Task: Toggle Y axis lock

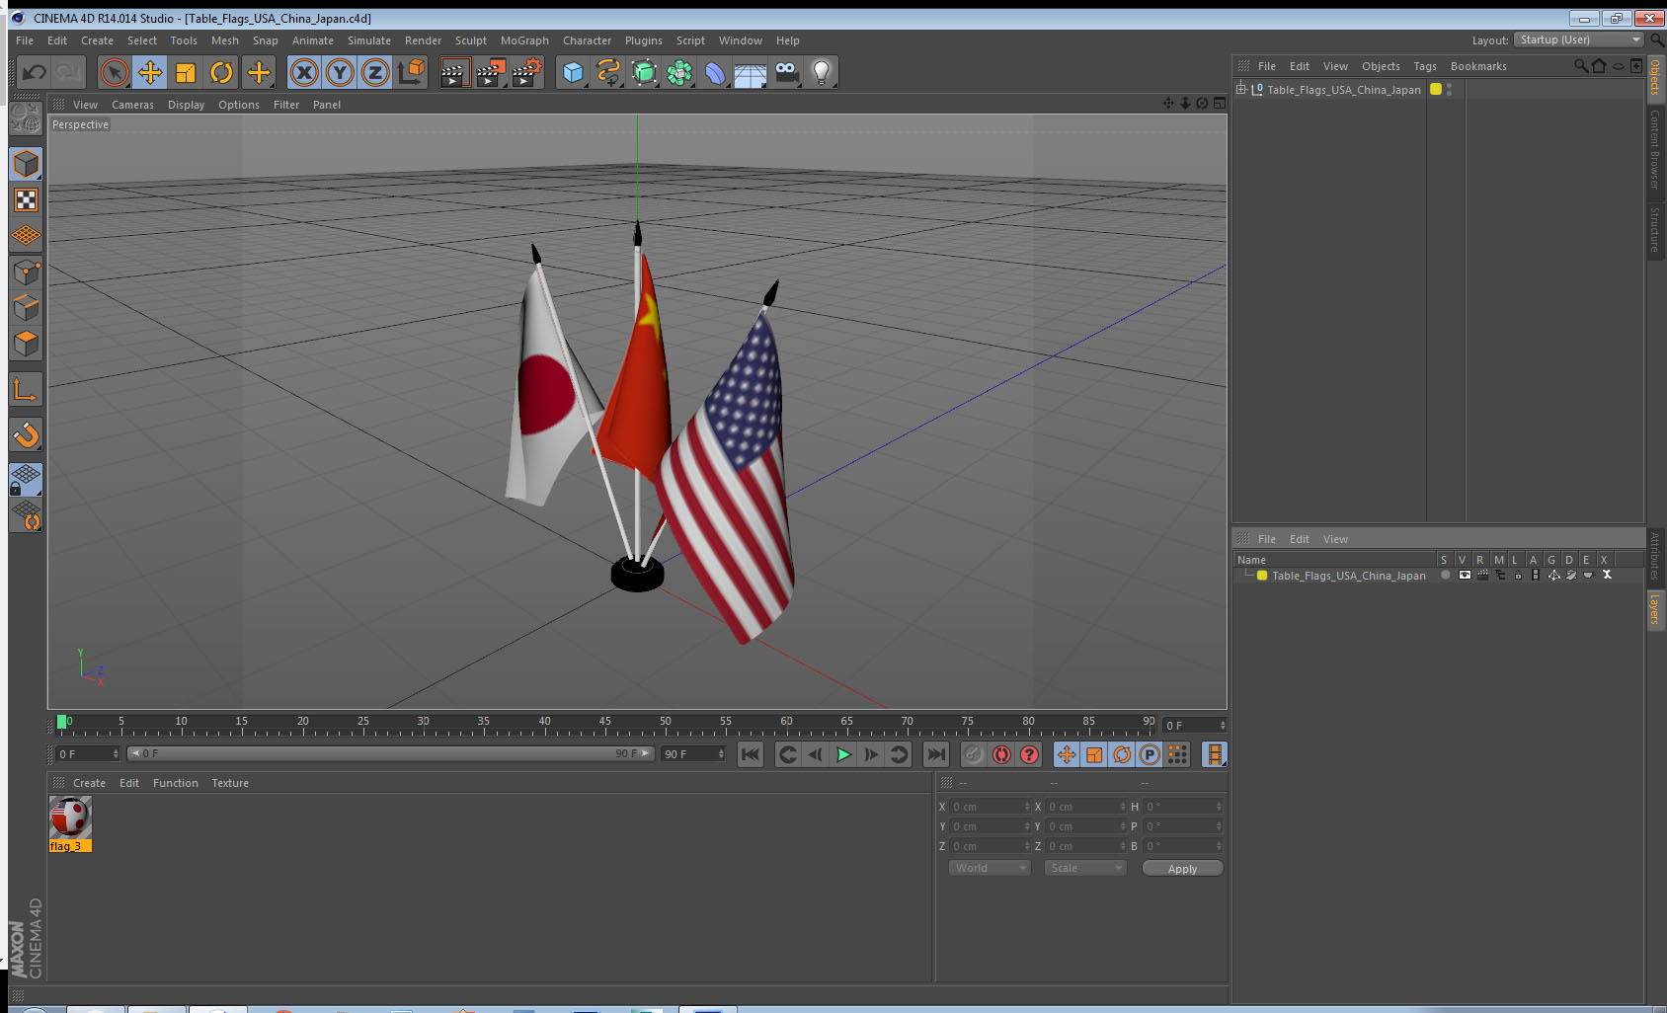Action: point(340,72)
